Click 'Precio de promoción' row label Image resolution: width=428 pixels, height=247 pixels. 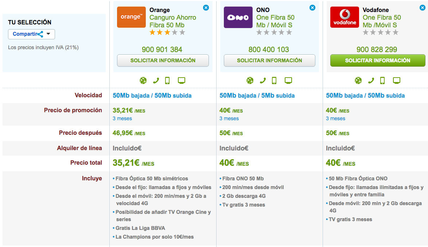73,110
